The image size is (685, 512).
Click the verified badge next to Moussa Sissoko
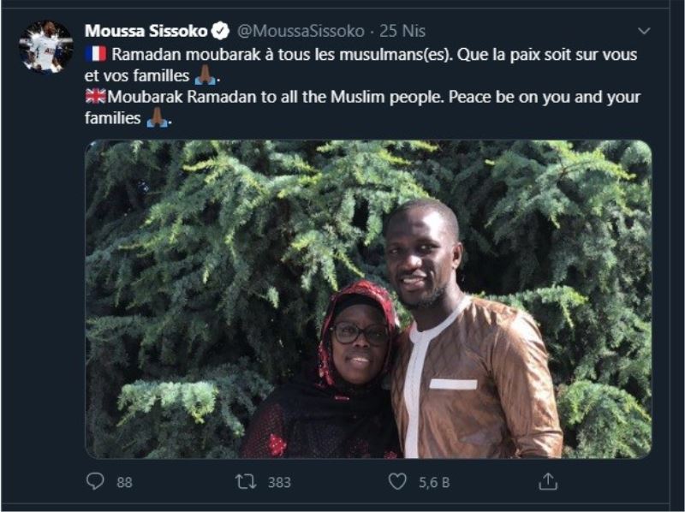(x=221, y=31)
